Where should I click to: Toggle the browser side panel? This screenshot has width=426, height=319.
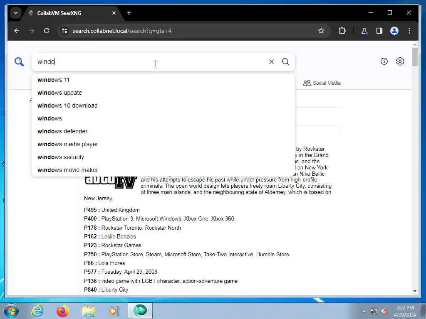[379, 31]
